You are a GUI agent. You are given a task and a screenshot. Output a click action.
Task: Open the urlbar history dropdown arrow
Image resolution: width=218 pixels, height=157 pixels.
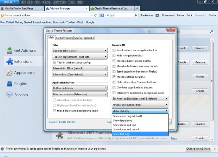coord(92,15)
